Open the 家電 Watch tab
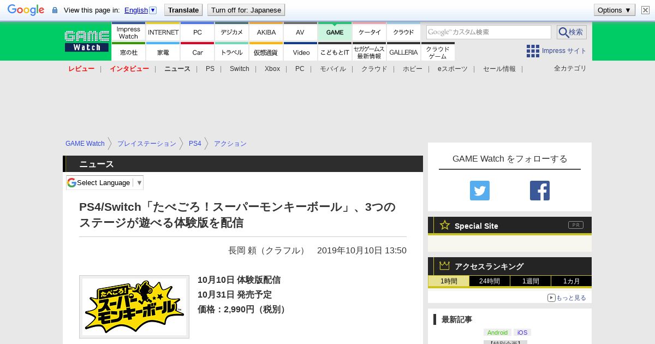Image resolution: width=655 pixels, height=344 pixels. pos(163,52)
